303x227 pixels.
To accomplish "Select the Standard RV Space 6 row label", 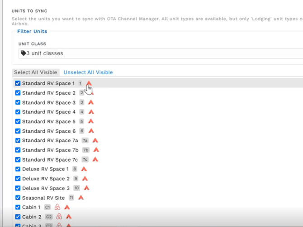I will (x=49, y=131).
